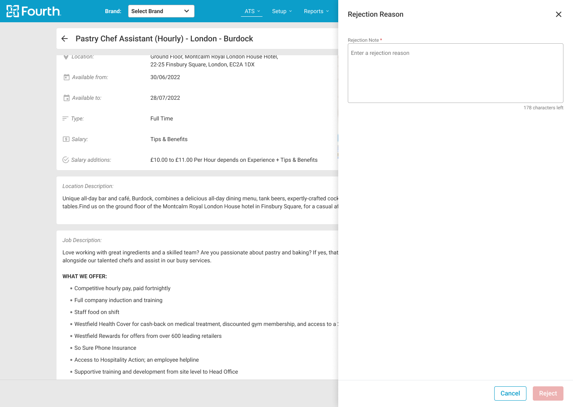Click the Fourth wordmark in the header
The width and height of the screenshot is (573, 407).
tap(42, 11)
